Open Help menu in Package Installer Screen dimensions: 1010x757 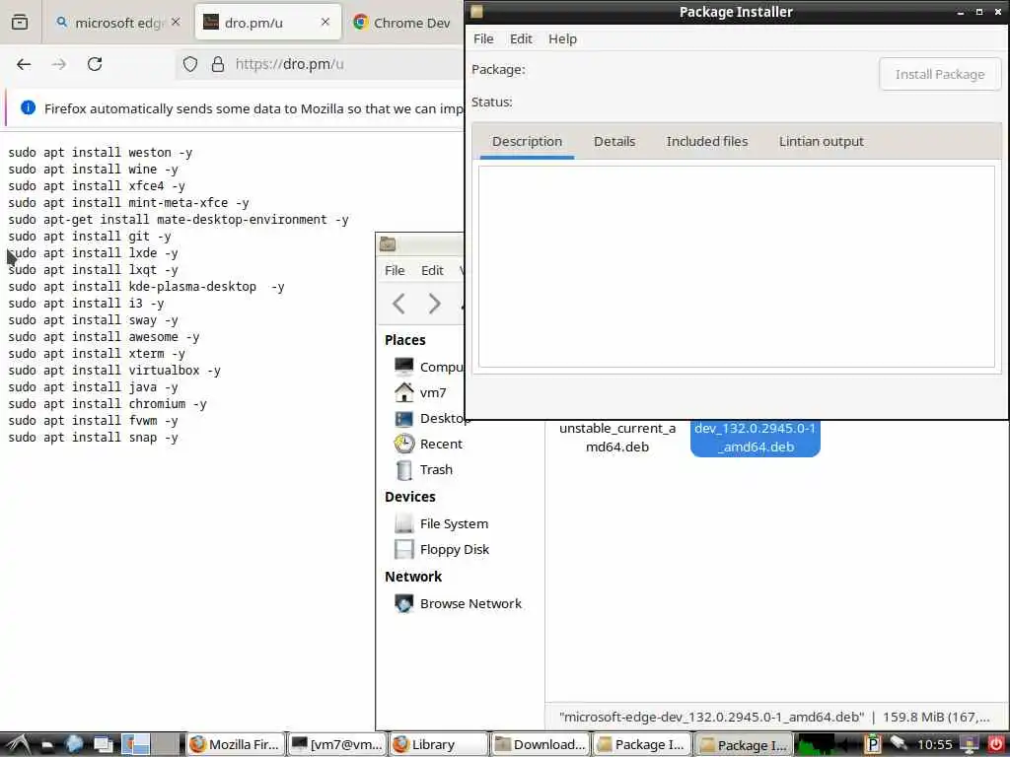coord(562,38)
